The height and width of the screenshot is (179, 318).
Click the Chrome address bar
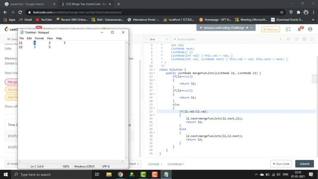[x=155, y=12]
